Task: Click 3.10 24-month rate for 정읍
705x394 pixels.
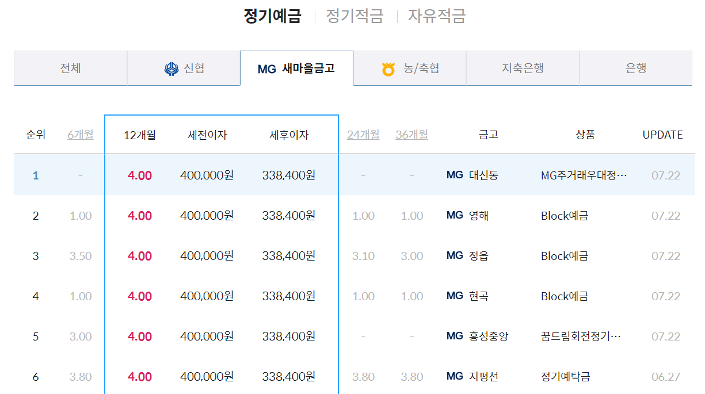Action: pyautogui.click(x=363, y=256)
